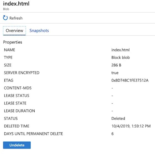This screenshot has width=155, height=154.
Task: Click the ETAG property label
Action: click(x=9, y=80)
